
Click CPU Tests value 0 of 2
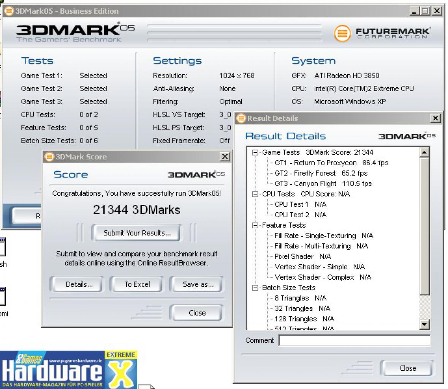pos(89,115)
